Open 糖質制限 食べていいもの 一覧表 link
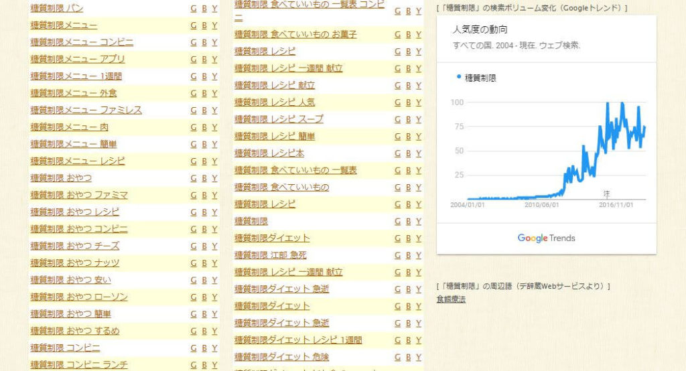686x371 pixels. (295, 171)
